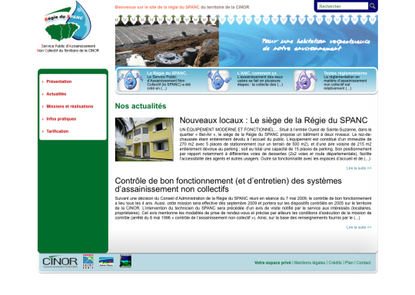Expand the Infos pratiques menu arrow
This screenshot has width=415, height=295.
[x=43, y=119]
